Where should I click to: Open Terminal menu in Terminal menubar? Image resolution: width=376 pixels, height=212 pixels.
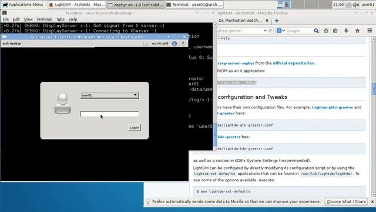click(x=45, y=19)
